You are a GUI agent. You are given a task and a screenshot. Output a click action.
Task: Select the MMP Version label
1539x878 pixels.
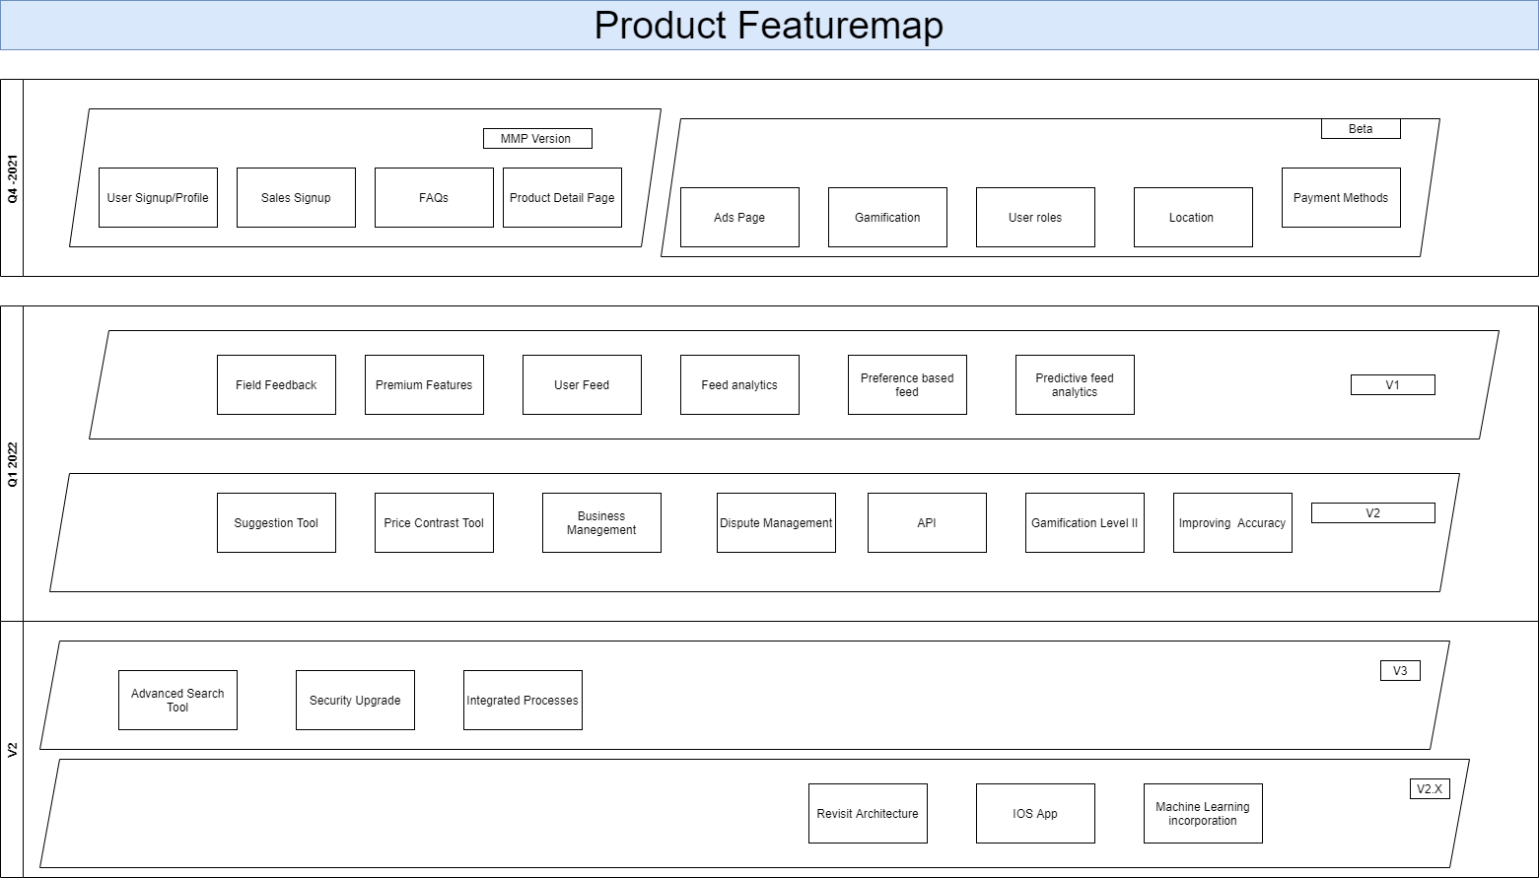[537, 139]
